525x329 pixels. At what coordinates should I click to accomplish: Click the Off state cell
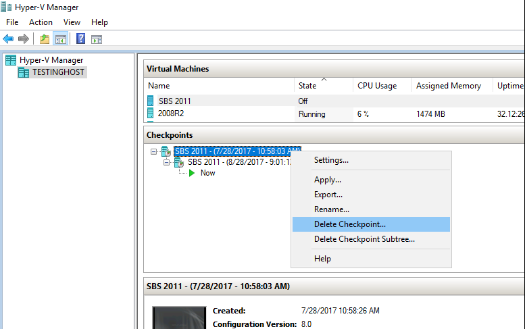coord(303,101)
